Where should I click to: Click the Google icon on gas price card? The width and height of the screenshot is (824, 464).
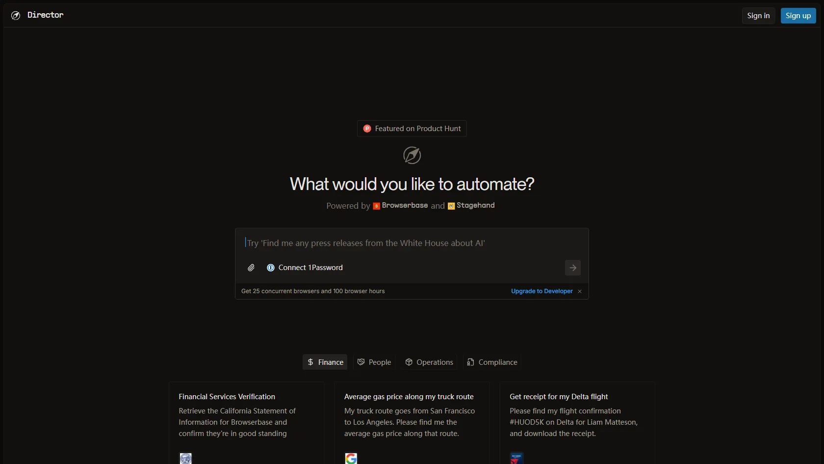tap(351, 459)
